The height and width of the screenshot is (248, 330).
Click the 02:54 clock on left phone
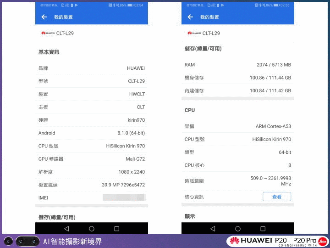[139, 5]
